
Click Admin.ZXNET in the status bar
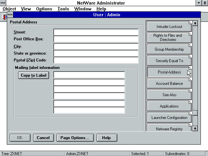click(x=77, y=154)
